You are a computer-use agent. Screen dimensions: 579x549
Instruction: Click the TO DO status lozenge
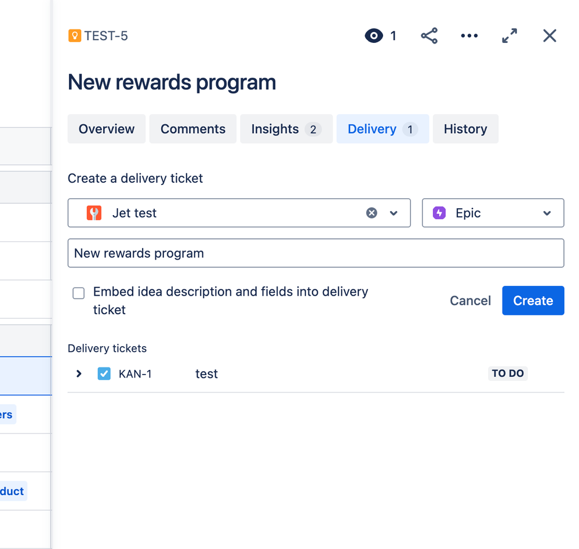508,373
